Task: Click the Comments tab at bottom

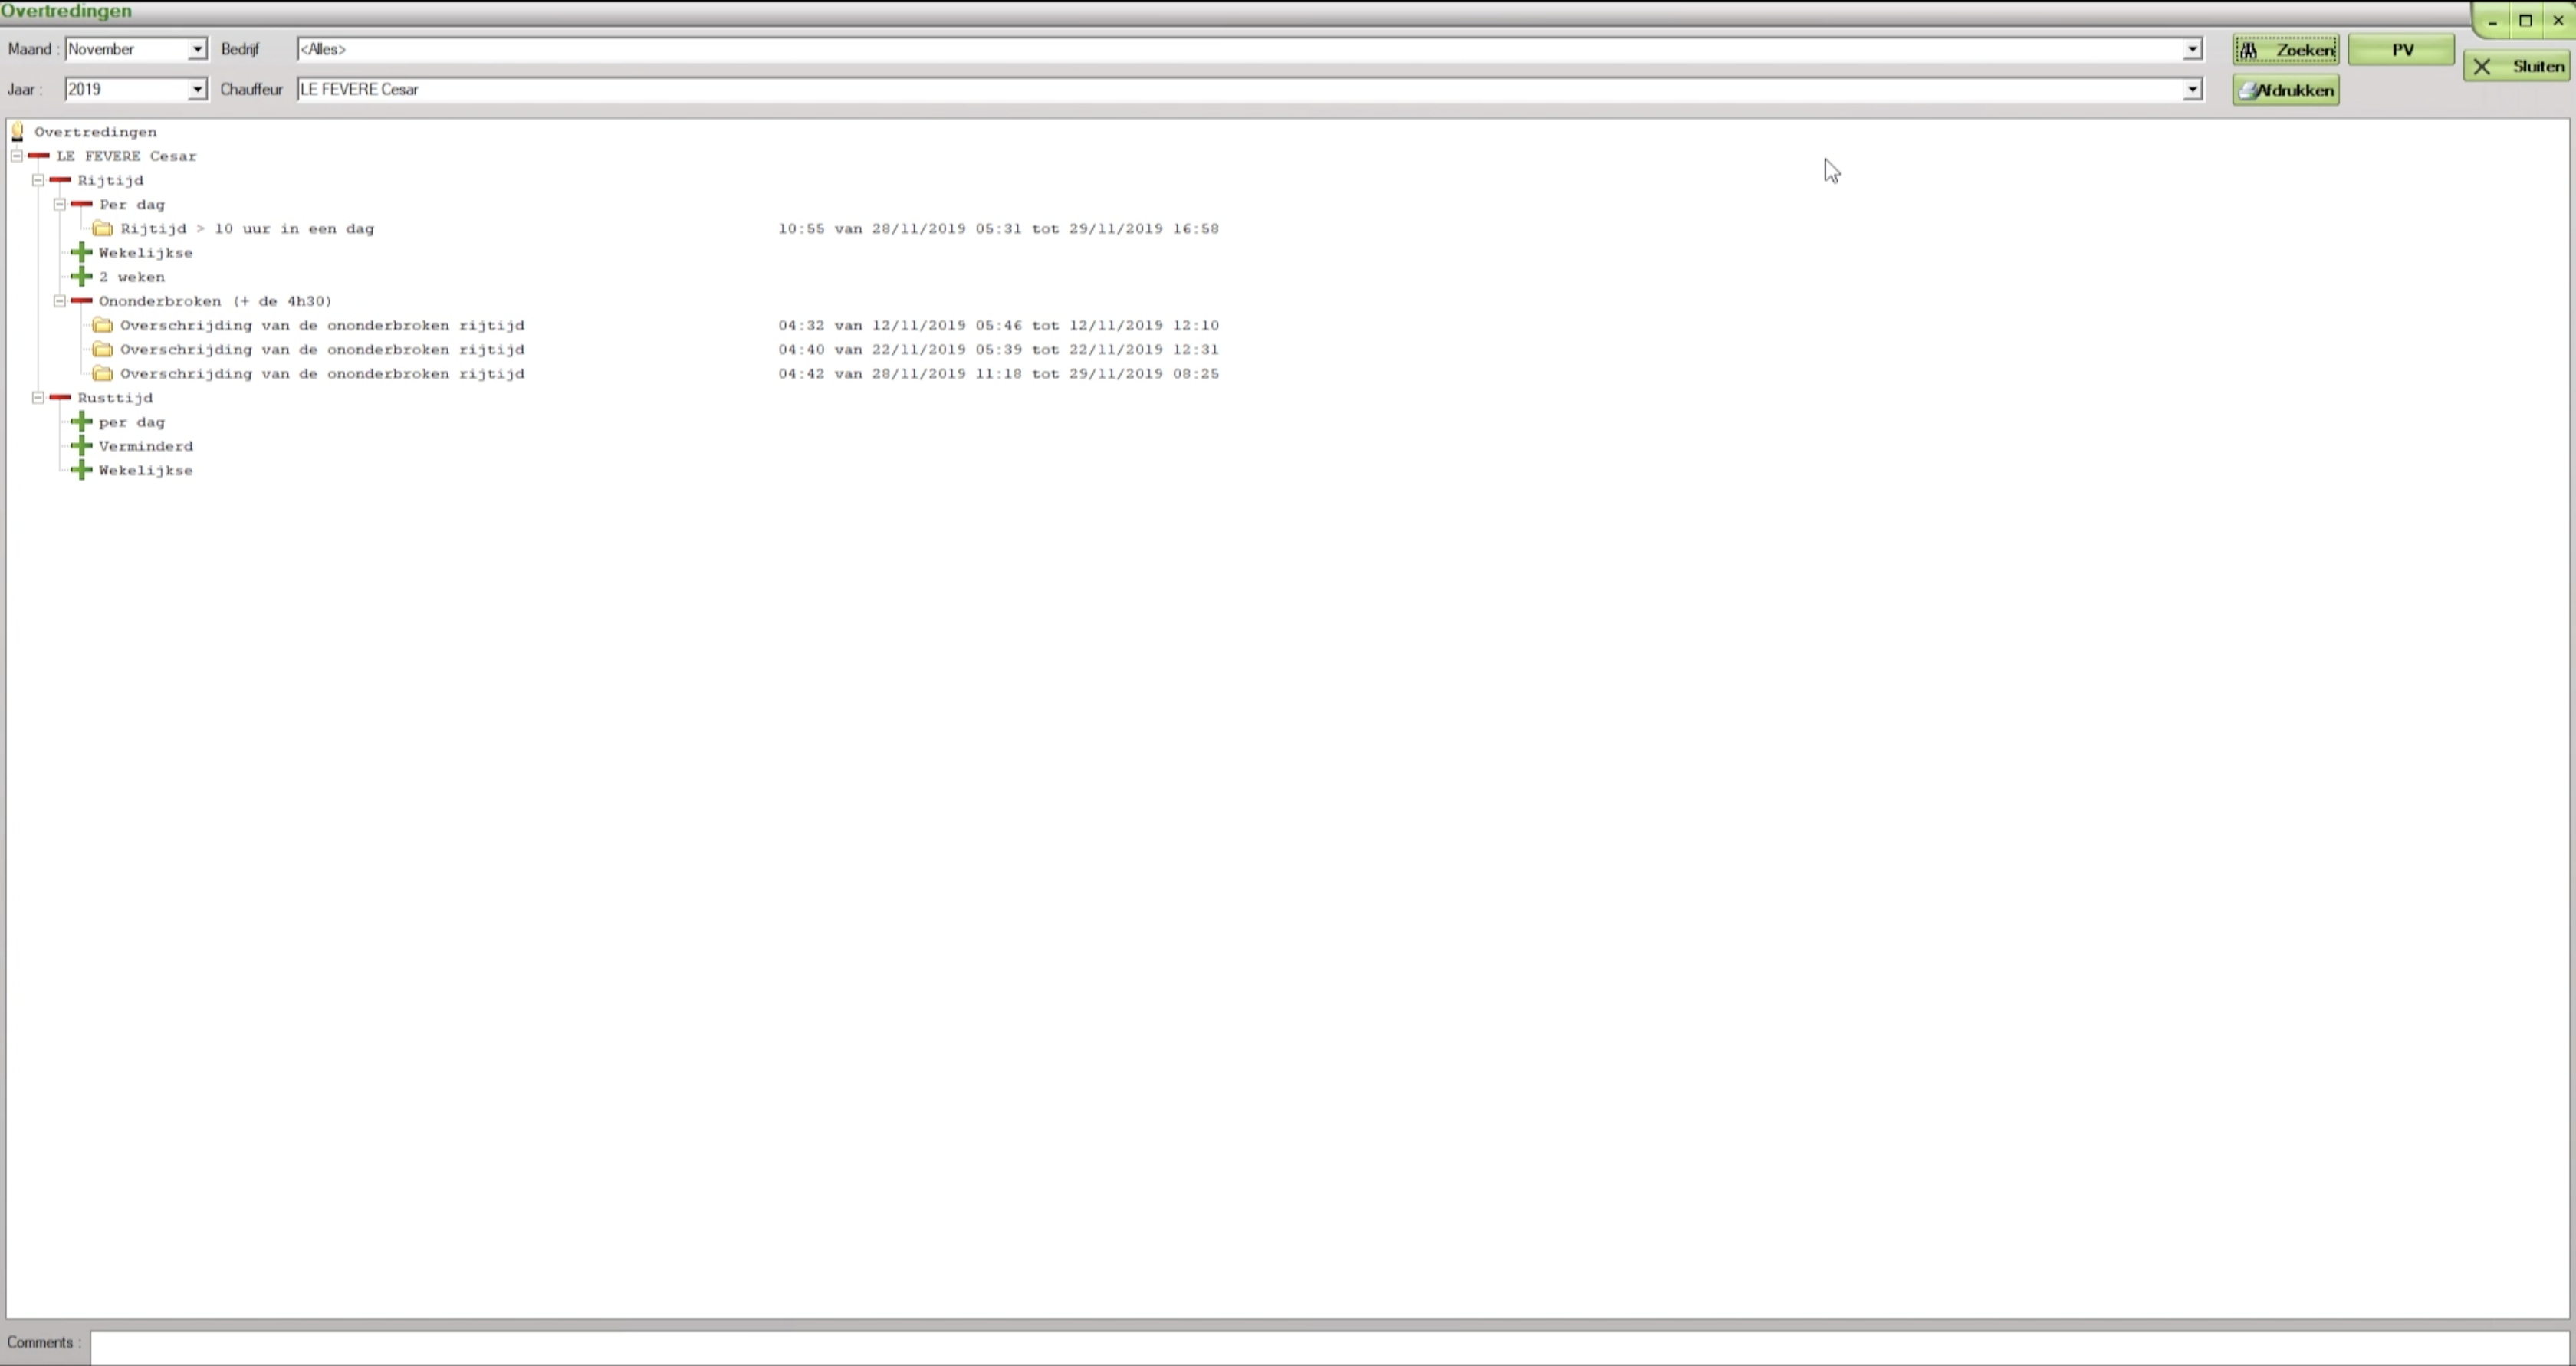Action: tap(38, 1342)
